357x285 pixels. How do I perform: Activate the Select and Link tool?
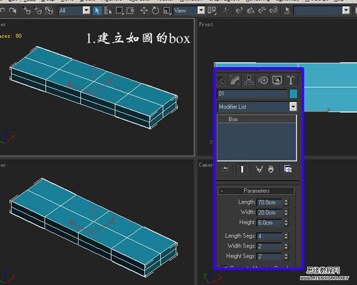pyautogui.click(x=27, y=10)
